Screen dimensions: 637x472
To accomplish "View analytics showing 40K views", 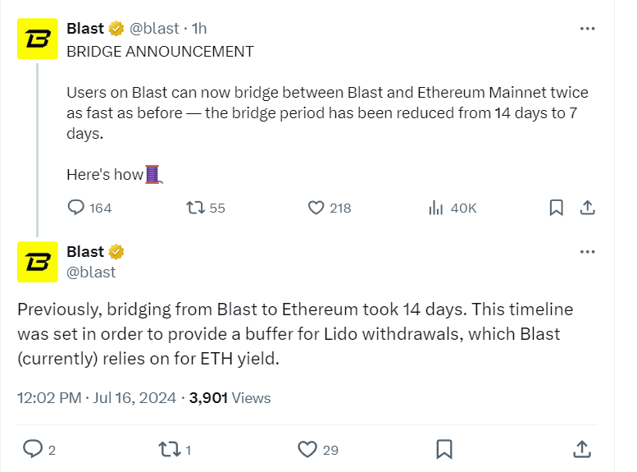I will pyautogui.click(x=453, y=208).
